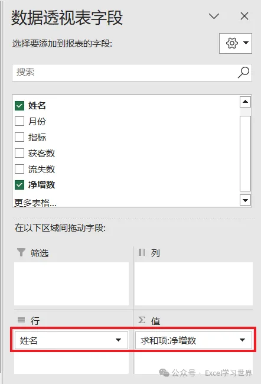Open the 求和项:净增数 value dropdown
Screen dimensions: 261x384
pos(242,340)
